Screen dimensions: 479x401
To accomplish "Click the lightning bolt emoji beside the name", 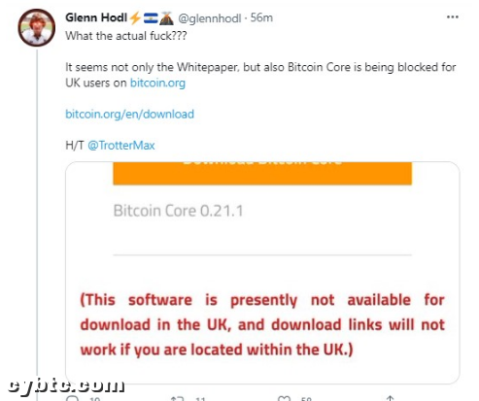I will 135,17.
